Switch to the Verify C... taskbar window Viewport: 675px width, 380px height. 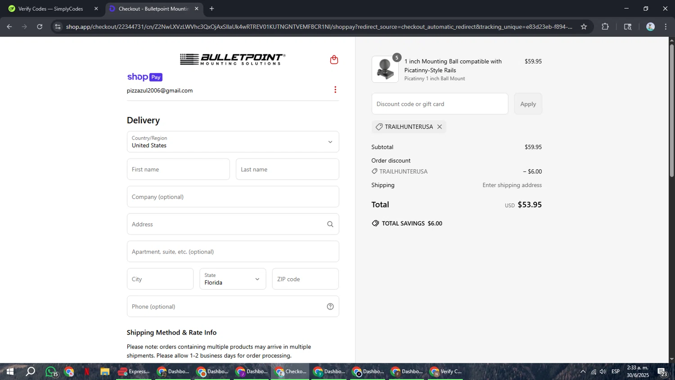446,372
